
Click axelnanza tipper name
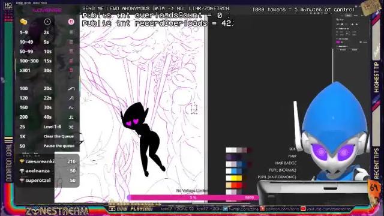click(37, 171)
